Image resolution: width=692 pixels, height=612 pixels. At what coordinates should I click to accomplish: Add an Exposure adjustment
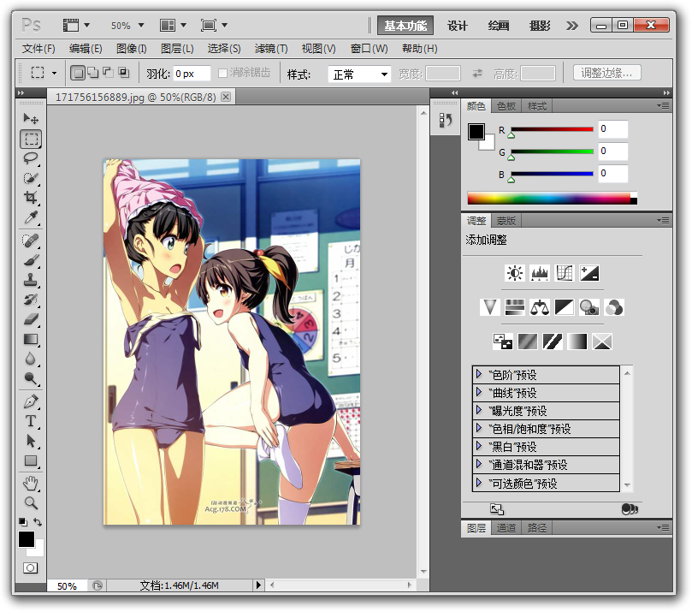point(589,273)
